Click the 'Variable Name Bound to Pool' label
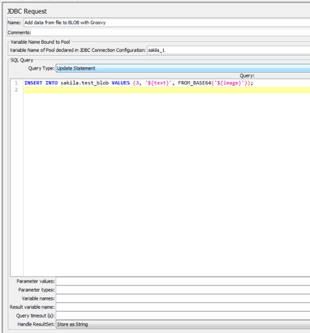This screenshot has height=333, width=310. (41, 42)
